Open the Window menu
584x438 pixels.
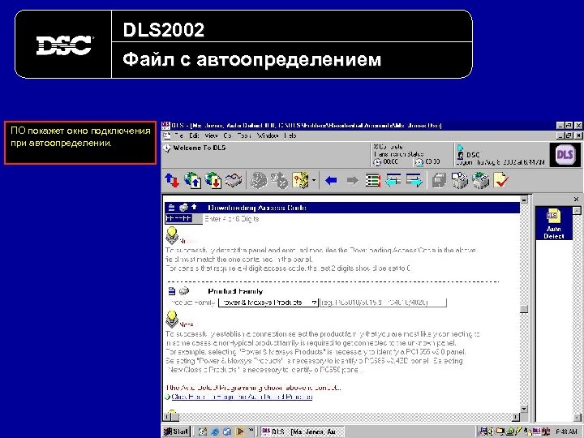click(x=268, y=135)
